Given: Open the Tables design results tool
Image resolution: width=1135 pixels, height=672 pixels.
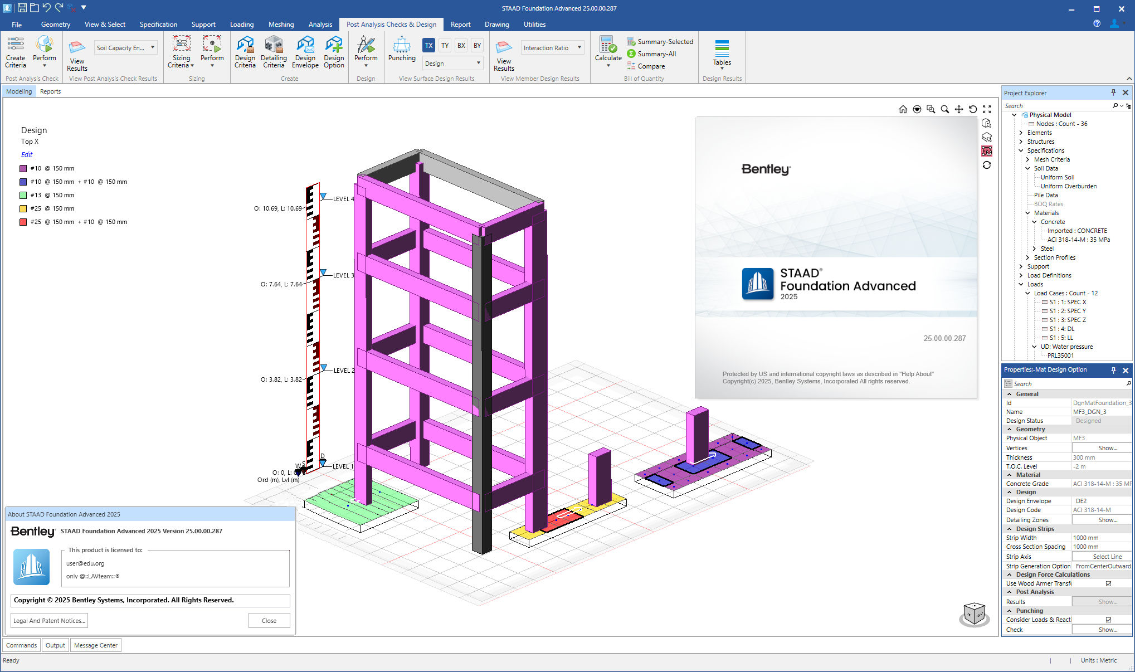Looking at the screenshot, I should tap(722, 53).
